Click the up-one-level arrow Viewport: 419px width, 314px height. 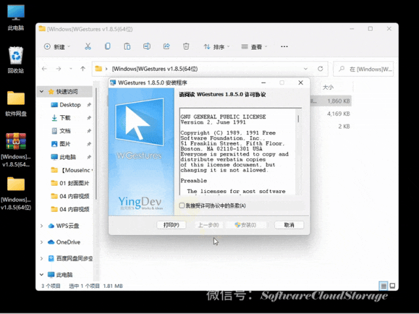pyautogui.click(x=83, y=69)
